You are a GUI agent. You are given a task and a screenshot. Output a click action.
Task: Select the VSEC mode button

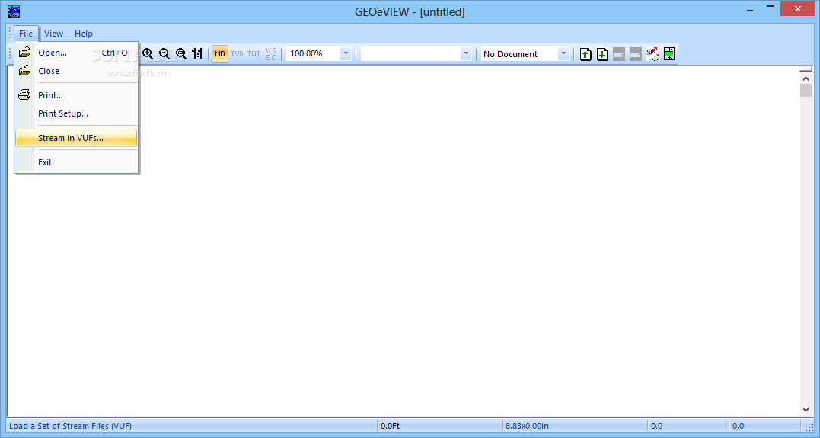[x=270, y=53]
